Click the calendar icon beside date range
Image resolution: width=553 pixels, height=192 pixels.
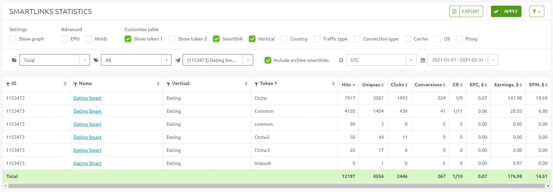click(x=423, y=60)
